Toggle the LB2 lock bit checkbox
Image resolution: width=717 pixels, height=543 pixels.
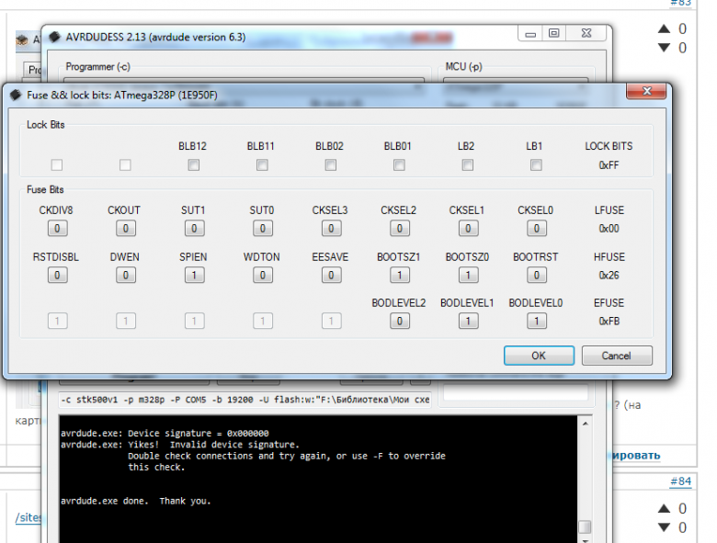point(467,164)
